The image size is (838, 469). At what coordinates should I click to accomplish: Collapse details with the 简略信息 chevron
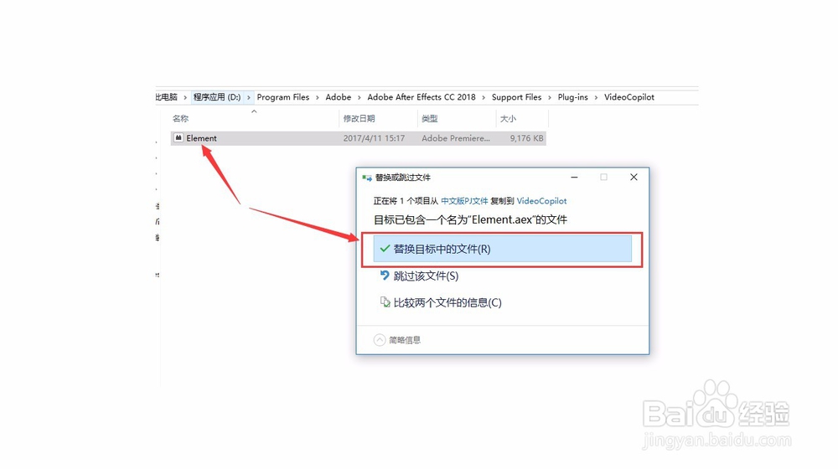(x=380, y=340)
